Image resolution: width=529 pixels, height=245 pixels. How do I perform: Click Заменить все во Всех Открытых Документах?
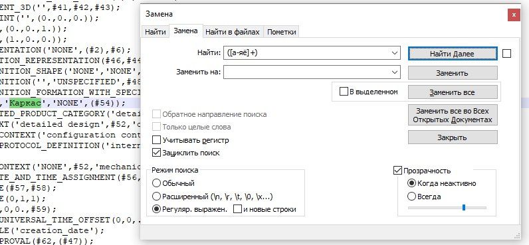pos(453,116)
